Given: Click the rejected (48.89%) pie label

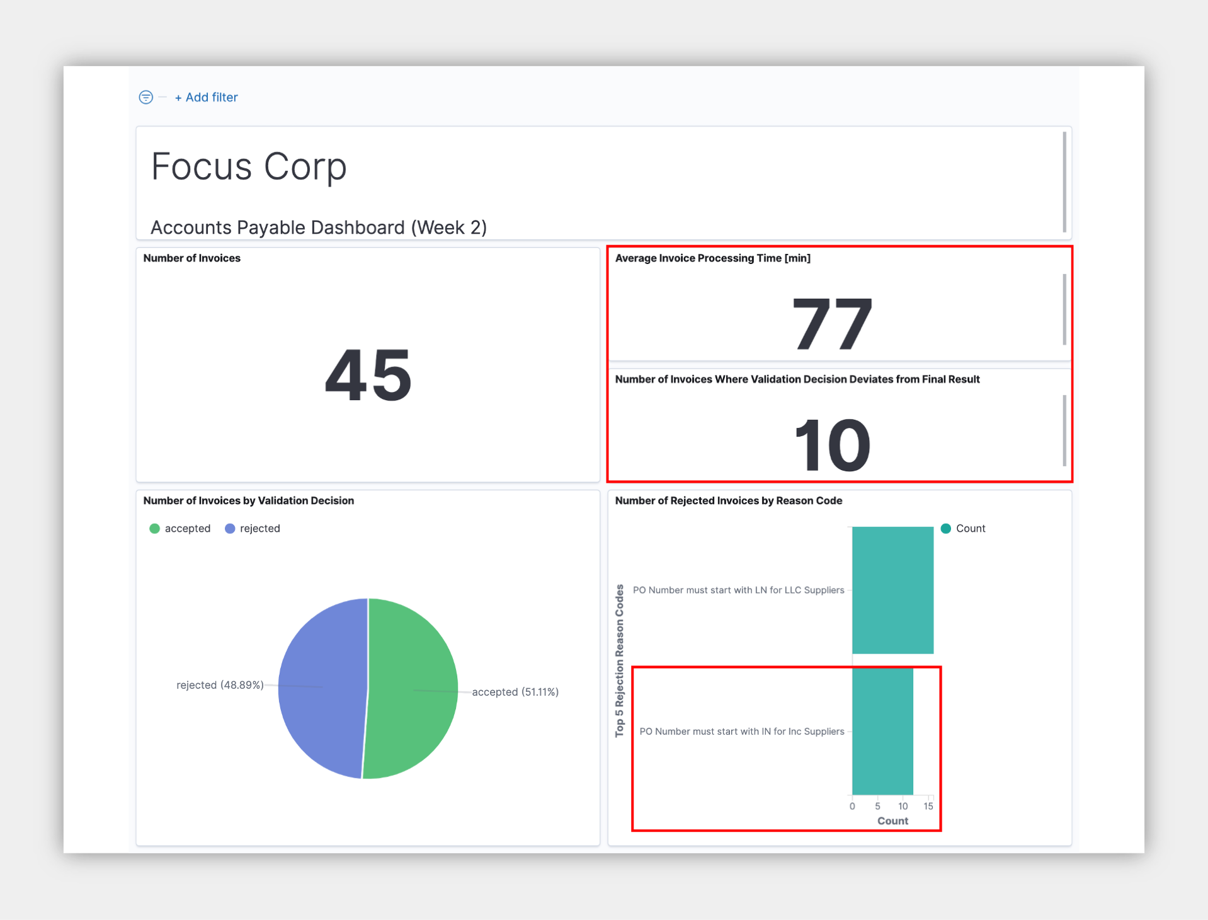Looking at the screenshot, I should (220, 684).
